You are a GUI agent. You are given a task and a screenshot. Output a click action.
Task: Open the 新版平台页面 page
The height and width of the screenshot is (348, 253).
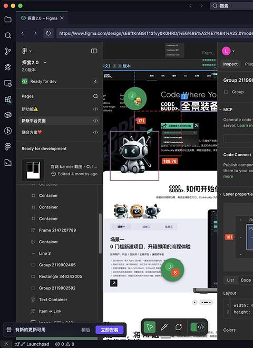pyautogui.click(x=60, y=121)
